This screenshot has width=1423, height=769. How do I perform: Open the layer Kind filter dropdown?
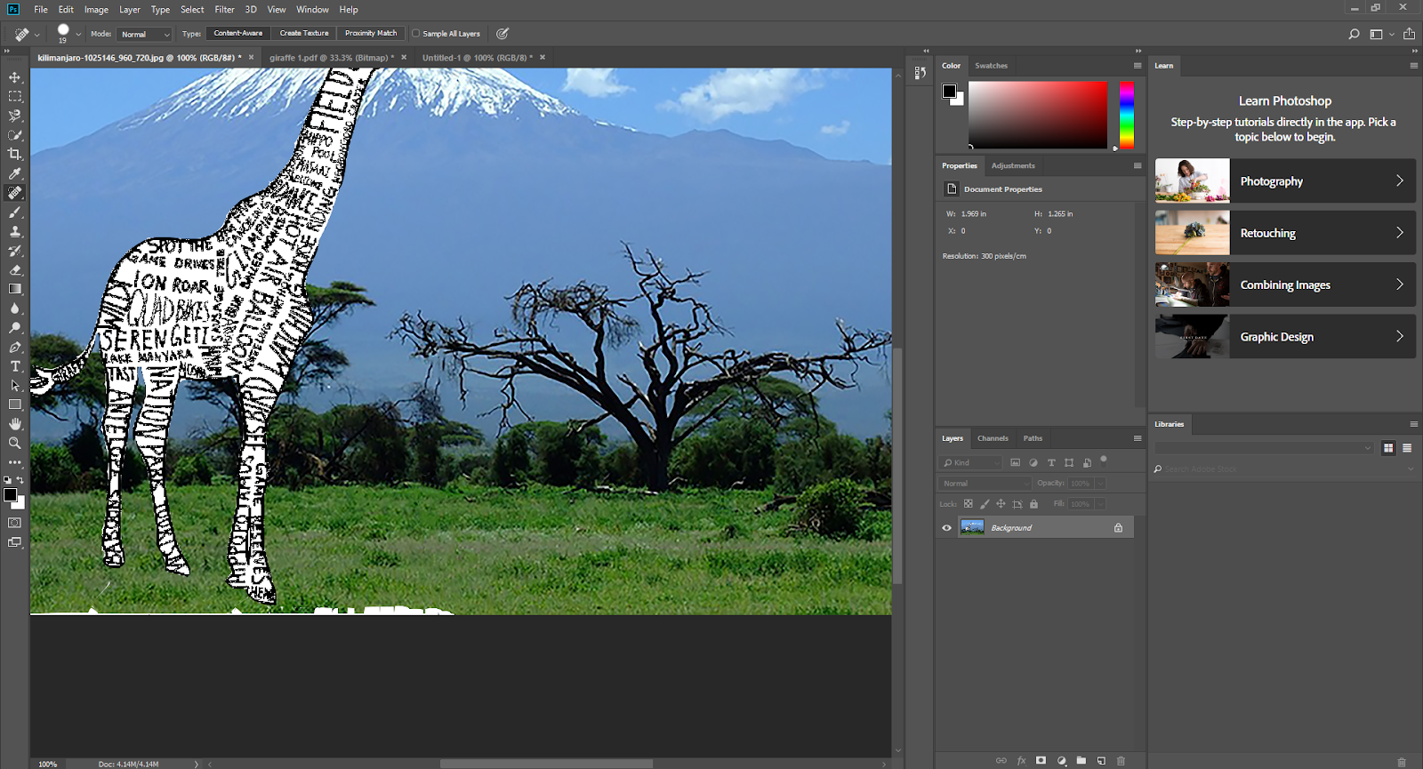970,463
